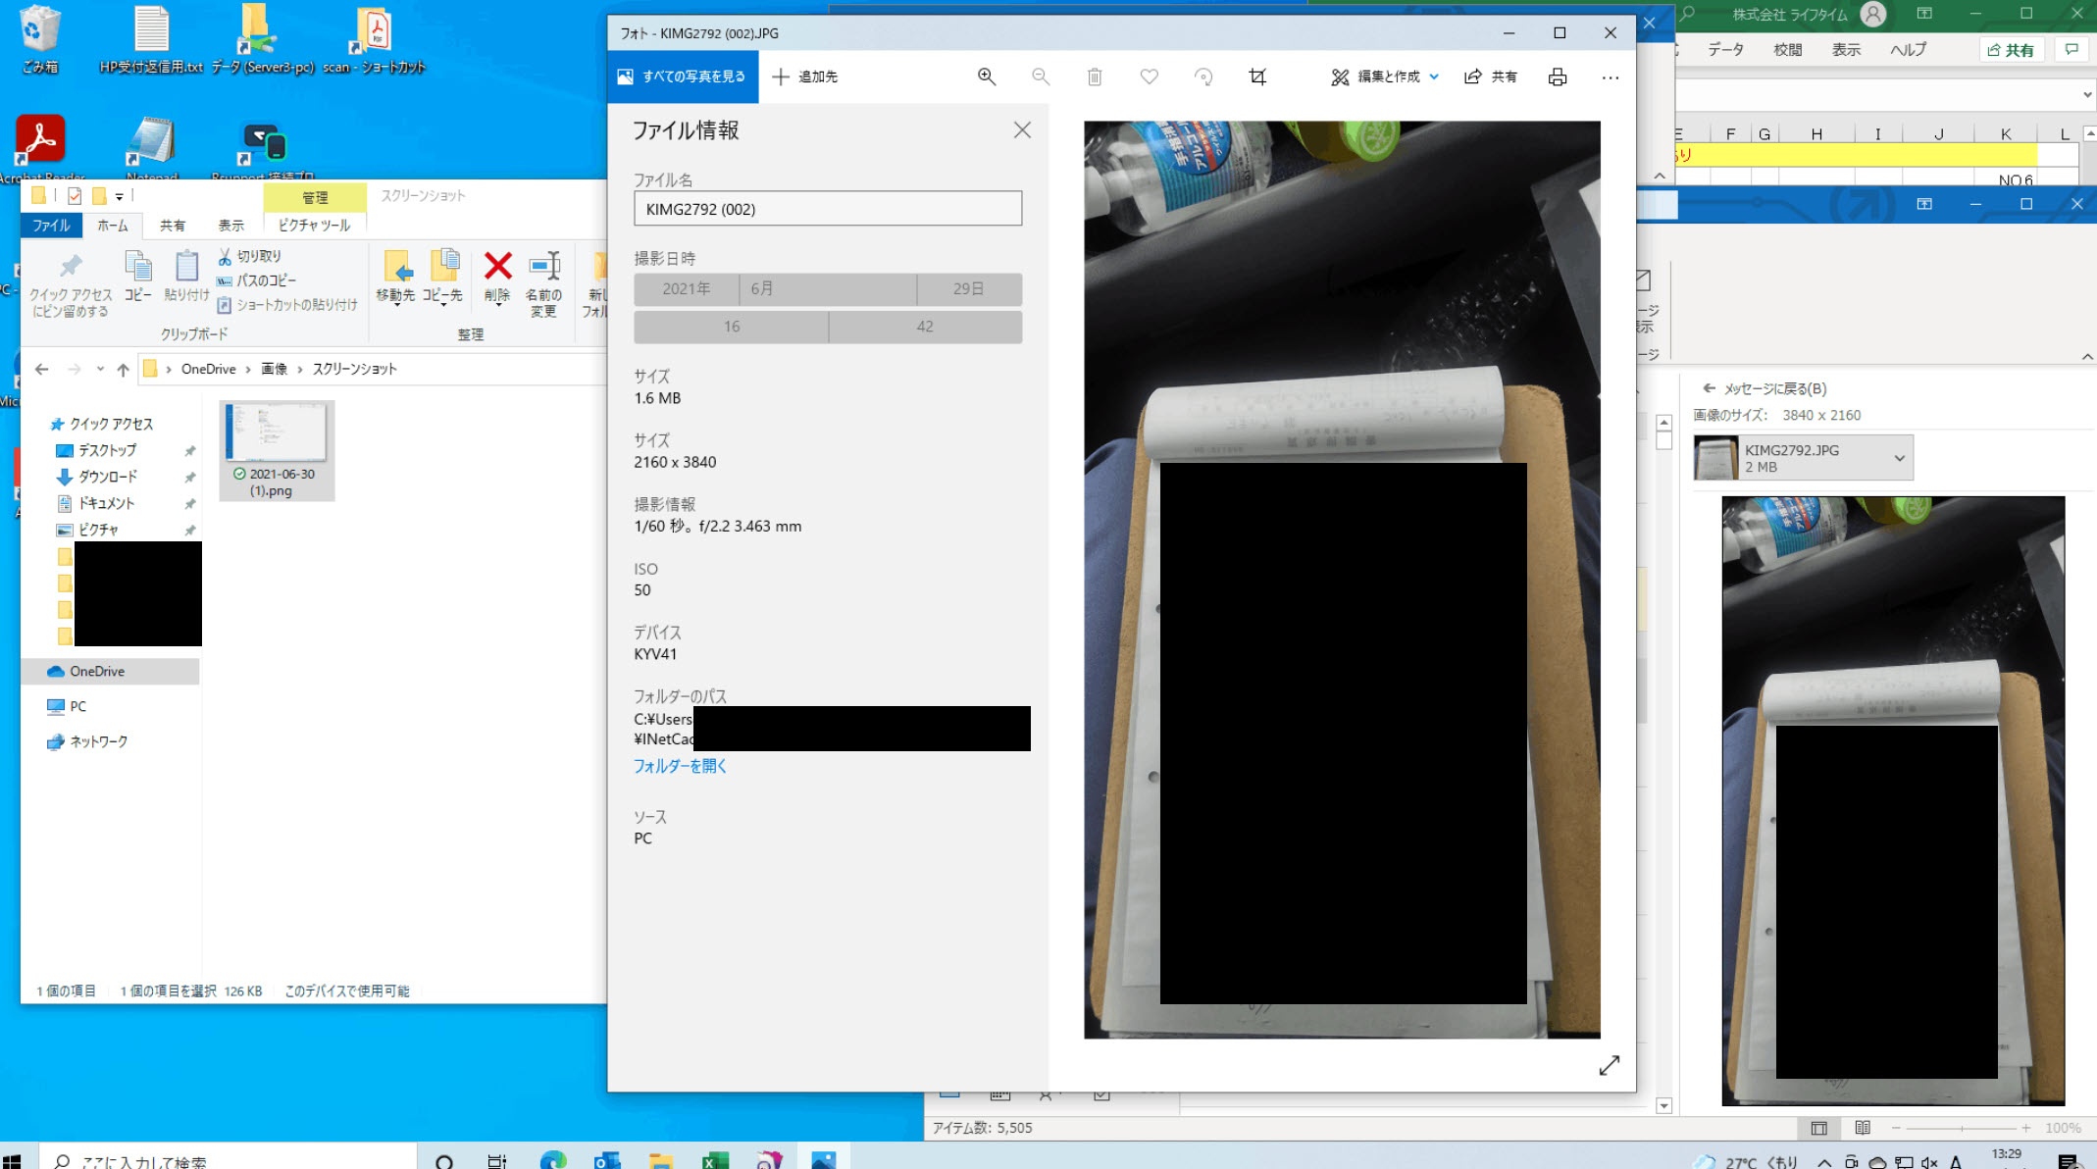Click すべての写真を見る button

[682, 76]
